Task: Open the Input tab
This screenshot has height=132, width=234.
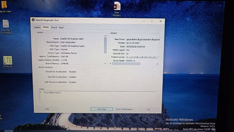Action: click(61, 28)
